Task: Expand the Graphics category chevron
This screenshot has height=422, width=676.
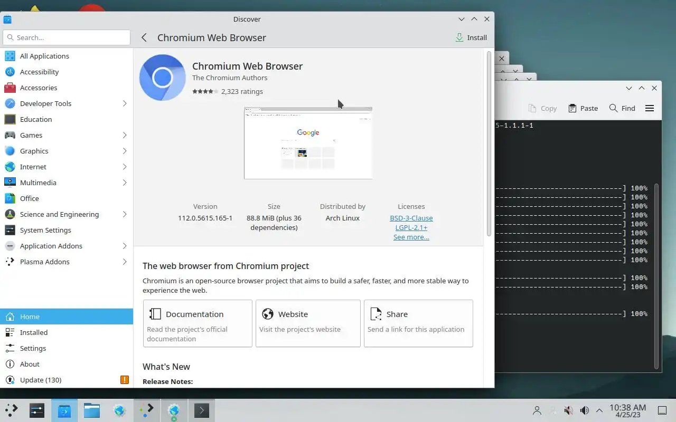Action: click(125, 151)
